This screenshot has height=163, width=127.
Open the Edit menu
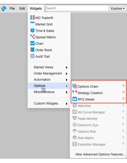(x=22, y=9)
